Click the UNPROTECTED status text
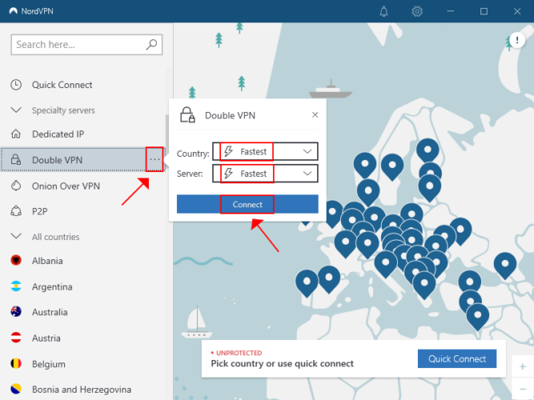Screen dimensions: 534x400 pyautogui.click(x=239, y=353)
